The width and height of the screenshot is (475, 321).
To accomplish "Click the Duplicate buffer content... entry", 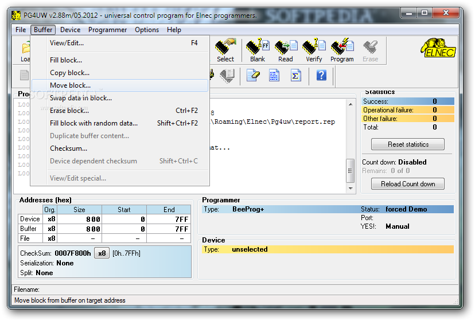I will click(x=120, y=136).
